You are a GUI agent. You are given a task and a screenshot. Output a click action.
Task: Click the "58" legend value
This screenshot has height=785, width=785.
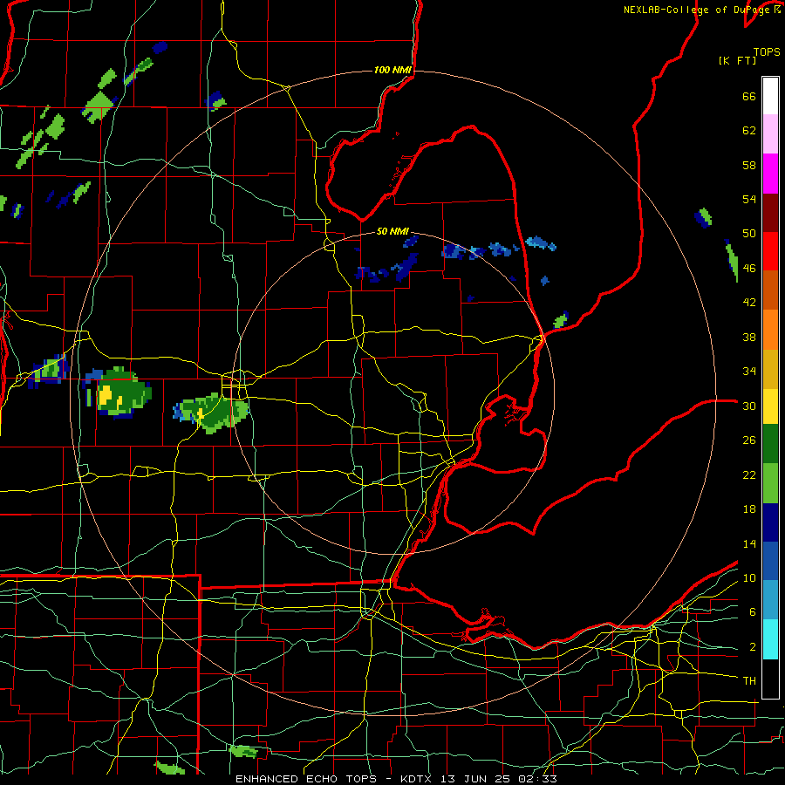tap(749, 165)
